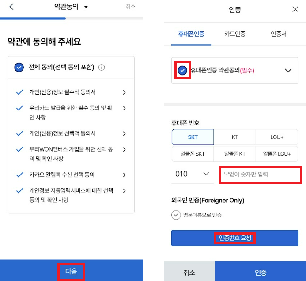306x281 pixels.
Task: Open chevron for 카카오 알림톡 수신 선택 동의
Action: tap(125, 175)
